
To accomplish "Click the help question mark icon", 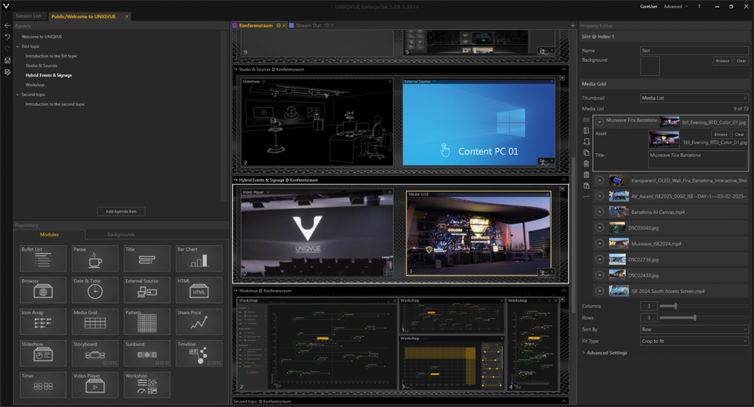I will [699, 6].
